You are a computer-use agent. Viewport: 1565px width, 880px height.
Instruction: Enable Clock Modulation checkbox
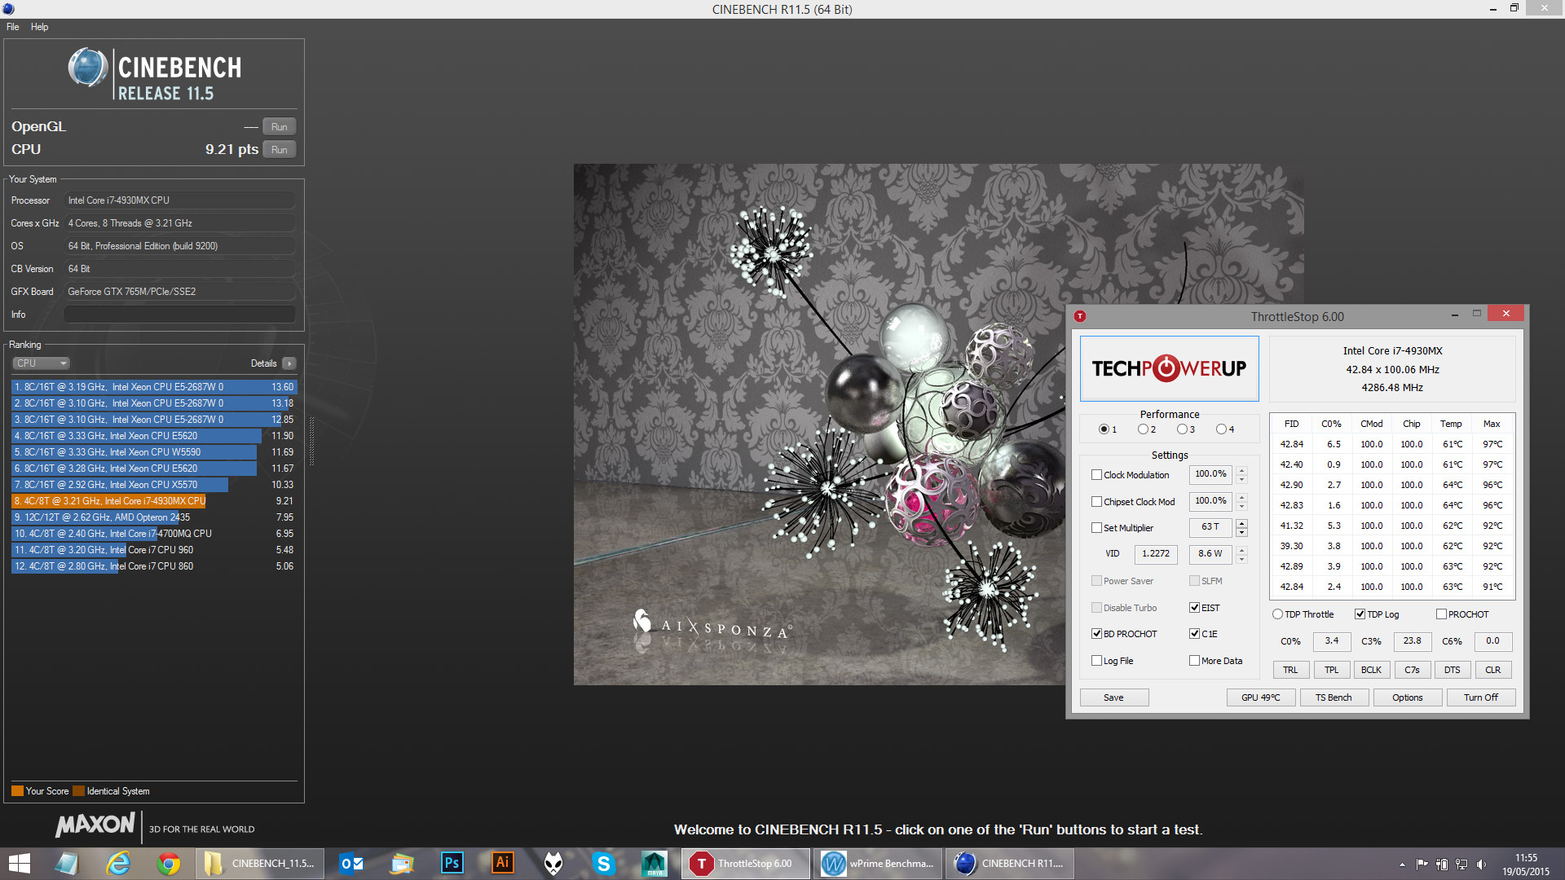pos(1096,475)
